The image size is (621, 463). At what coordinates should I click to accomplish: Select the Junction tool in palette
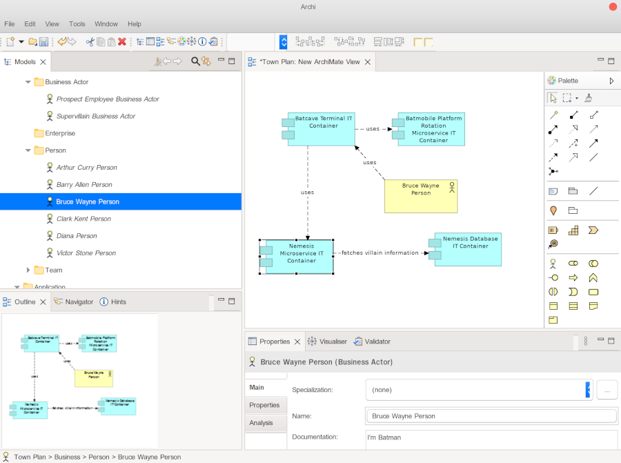click(553, 171)
